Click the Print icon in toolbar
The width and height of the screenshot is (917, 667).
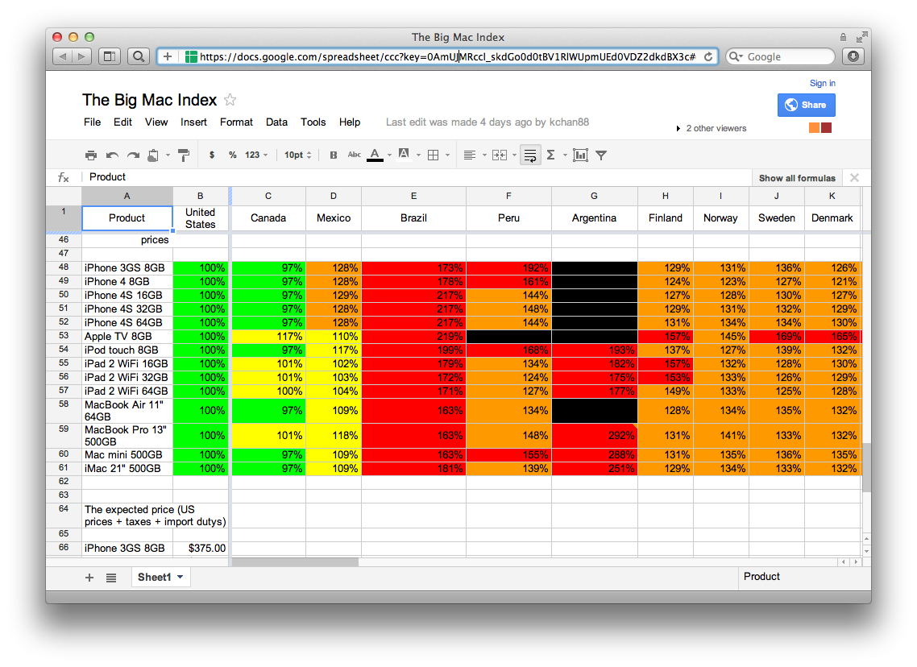(x=91, y=155)
